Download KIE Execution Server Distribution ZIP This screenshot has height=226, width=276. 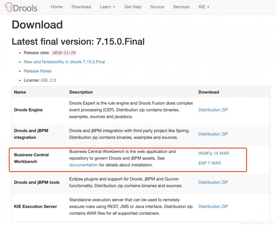click(x=213, y=206)
